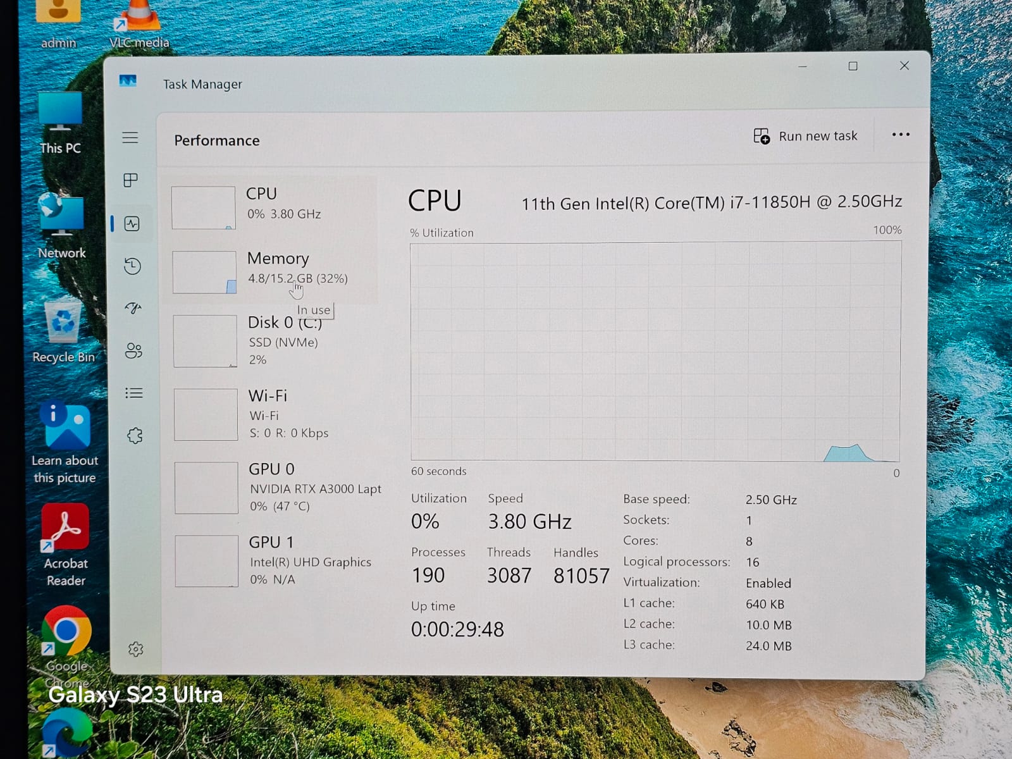1012x759 pixels.
Task: Open the Processes page icon in sidebar
Action: (131, 180)
